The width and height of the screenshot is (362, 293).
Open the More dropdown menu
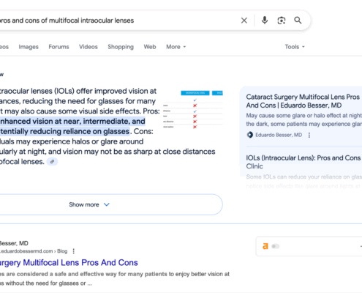(x=176, y=47)
